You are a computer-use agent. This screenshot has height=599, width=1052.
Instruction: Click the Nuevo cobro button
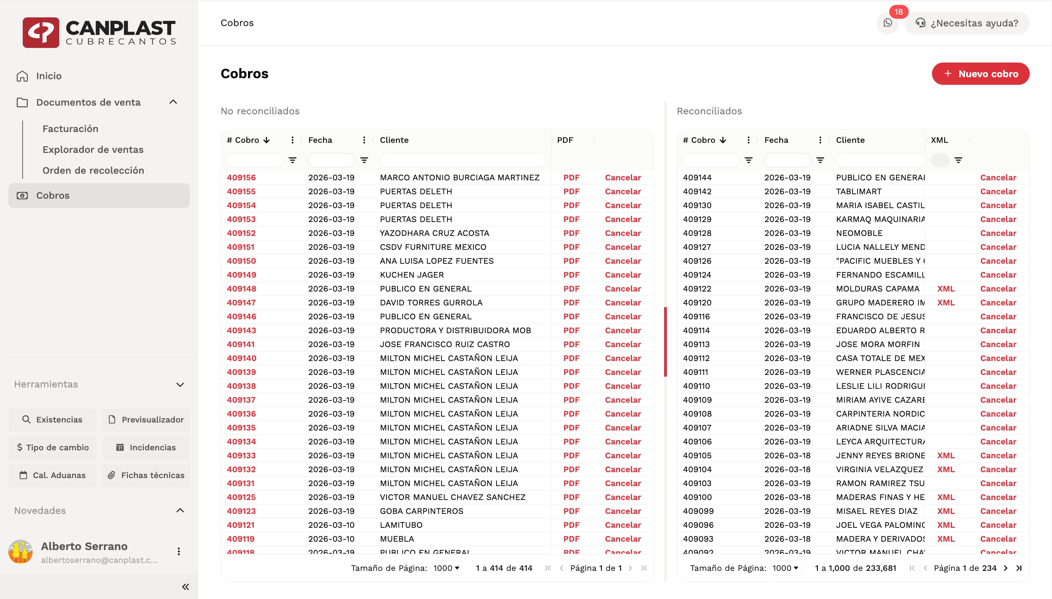980,74
